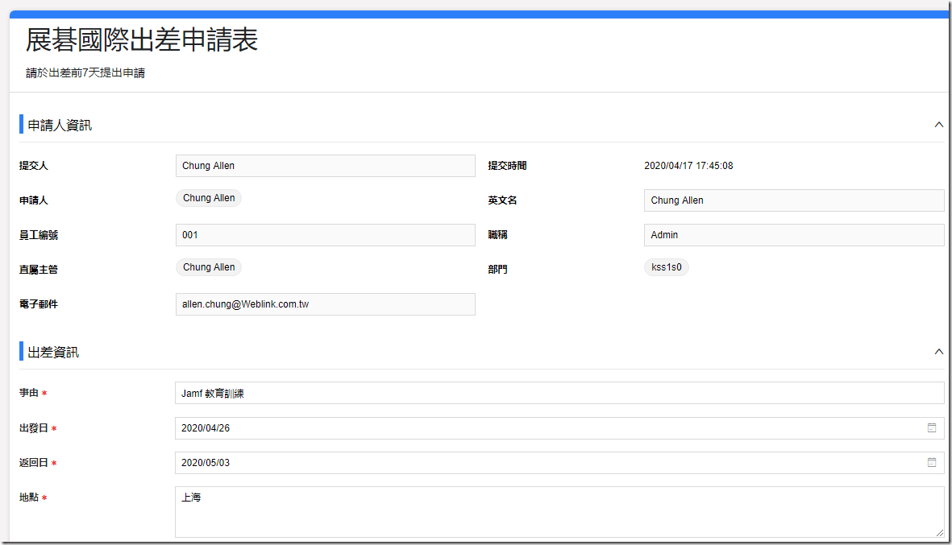Click the 出差資訊 section heading
This screenshot has width=952, height=545.
pyautogui.click(x=53, y=353)
